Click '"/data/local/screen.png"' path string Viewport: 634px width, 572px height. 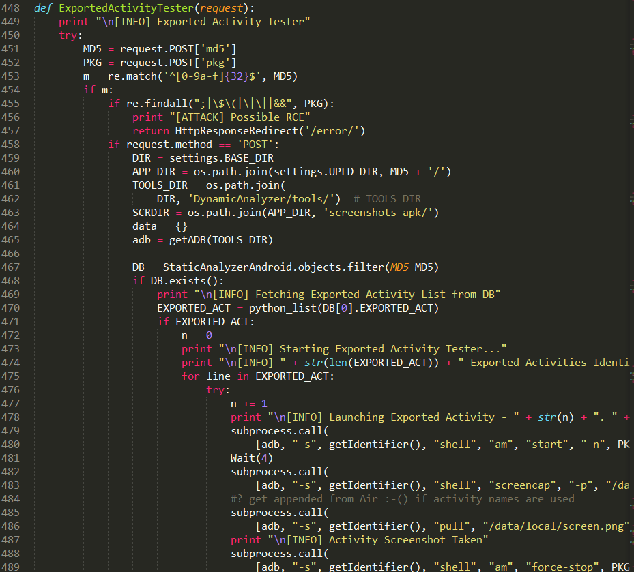[x=556, y=526]
